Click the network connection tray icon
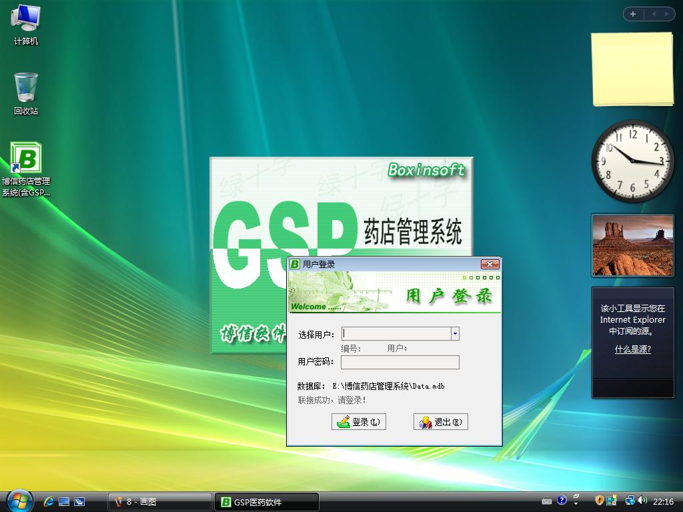683x512 pixels. pos(629,501)
